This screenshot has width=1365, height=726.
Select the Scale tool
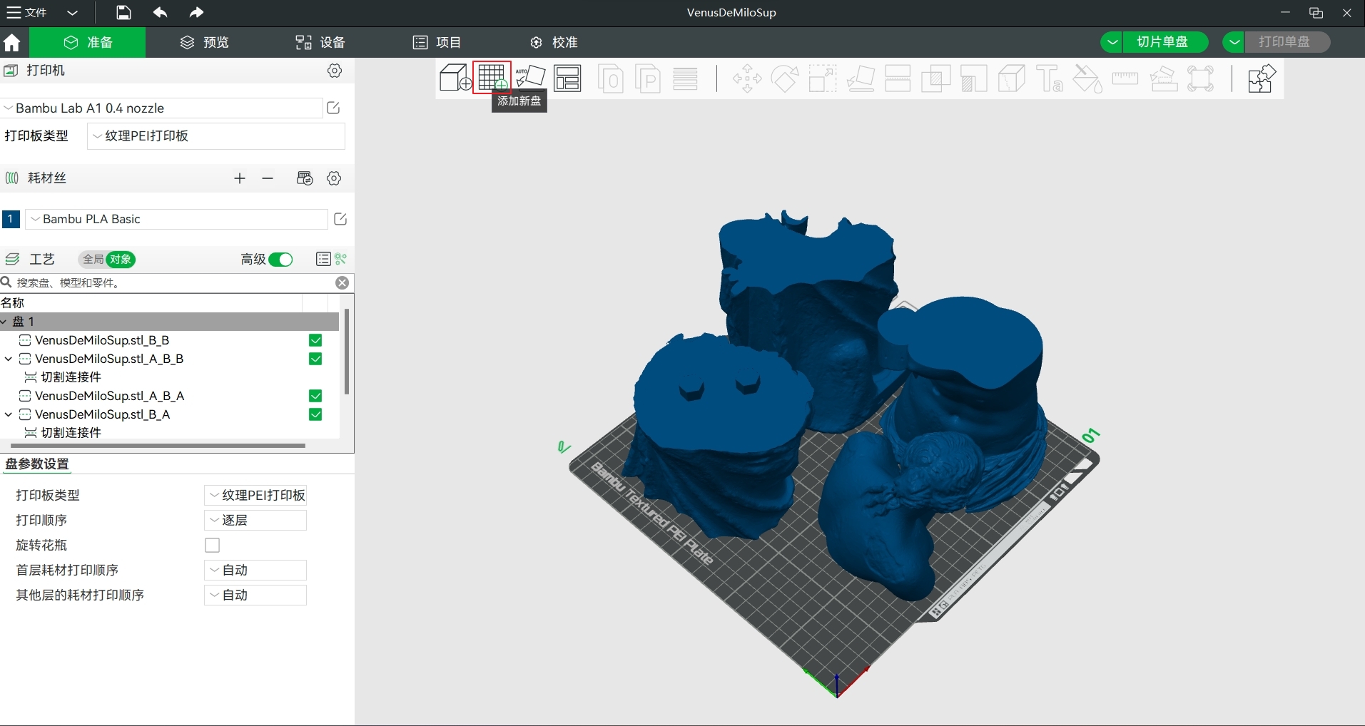point(823,78)
